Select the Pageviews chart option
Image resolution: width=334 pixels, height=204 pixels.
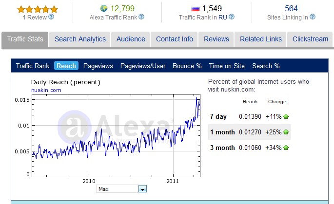pos(98,66)
